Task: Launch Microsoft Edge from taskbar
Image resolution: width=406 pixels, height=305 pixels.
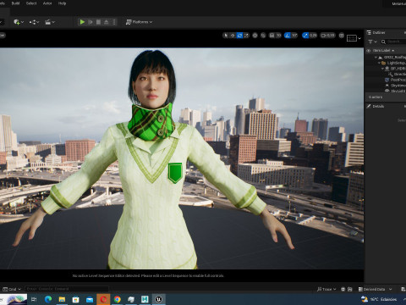Action: coord(48,299)
